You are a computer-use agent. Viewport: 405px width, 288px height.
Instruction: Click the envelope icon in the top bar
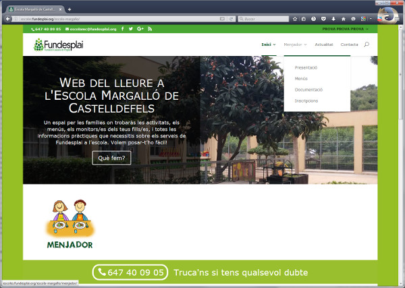point(67,29)
